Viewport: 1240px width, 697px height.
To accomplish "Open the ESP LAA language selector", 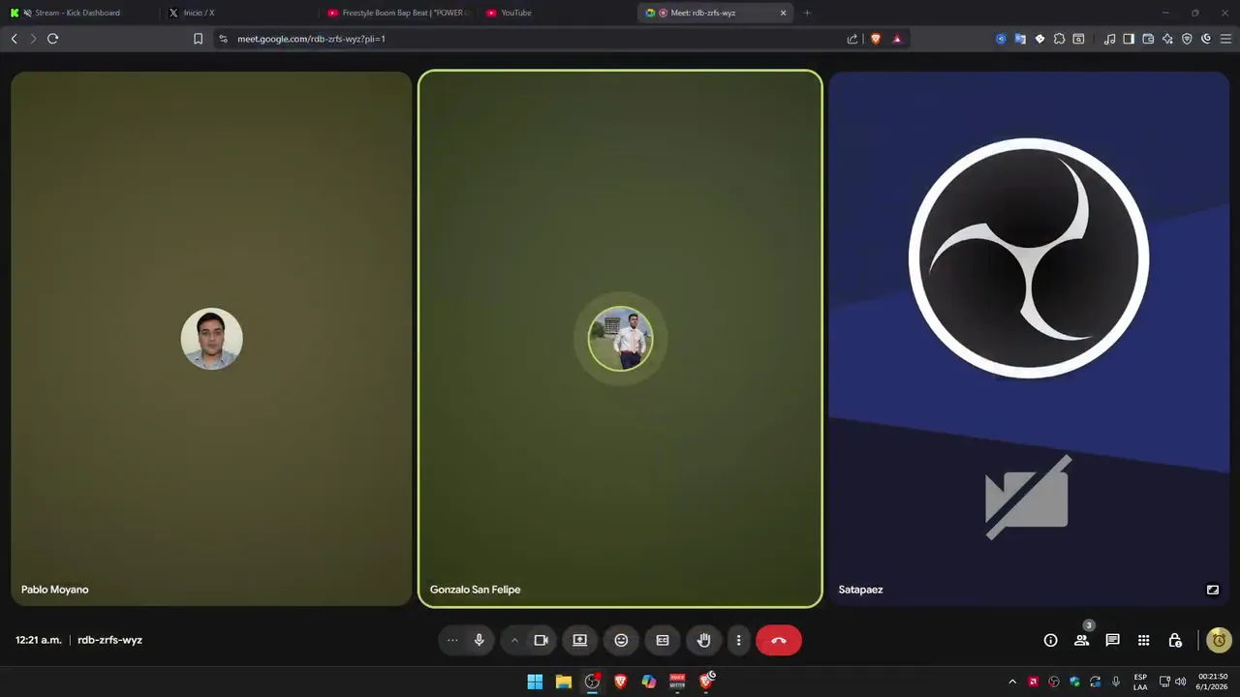I will (1140, 682).
